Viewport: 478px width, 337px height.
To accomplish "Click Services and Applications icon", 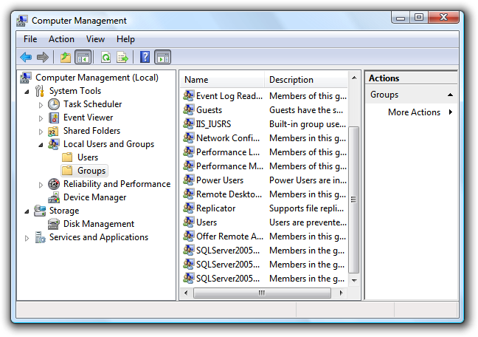I will [x=40, y=237].
